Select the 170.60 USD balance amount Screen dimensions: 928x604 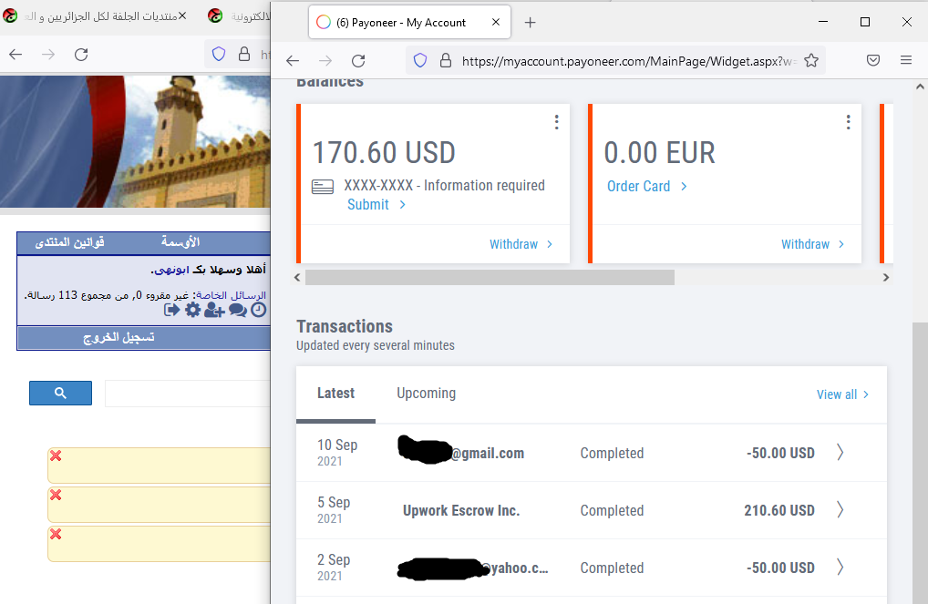coord(384,153)
